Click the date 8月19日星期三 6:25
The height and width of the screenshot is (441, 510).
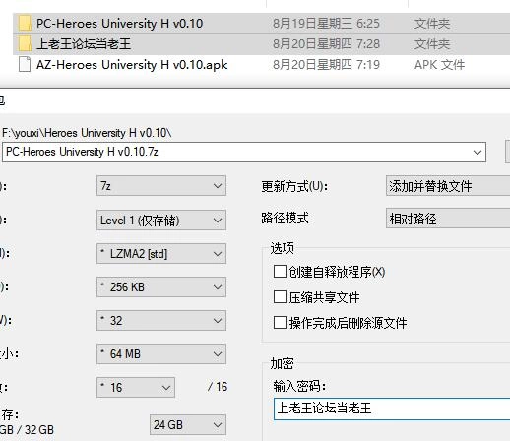click(326, 24)
